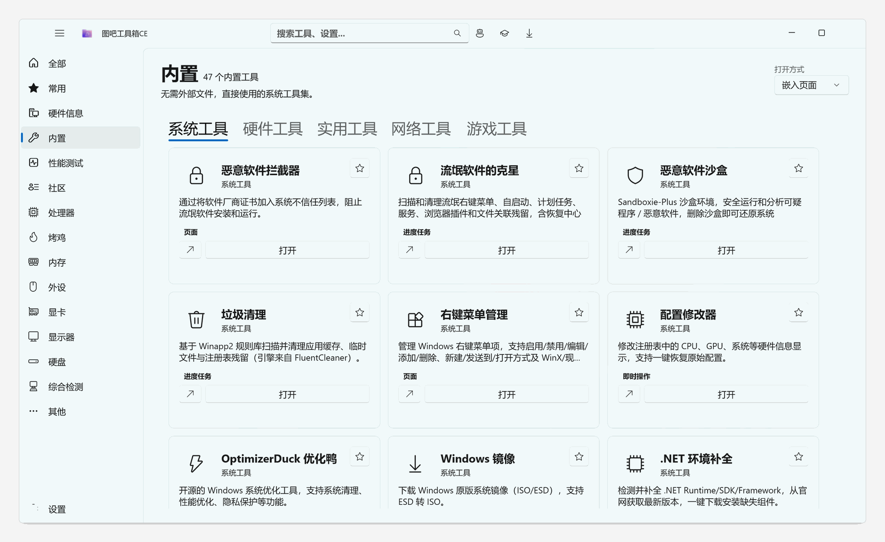885x542 pixels.
Task: Pop out 垃圾清理 via arrow icon
Action: tap(190, 394)
